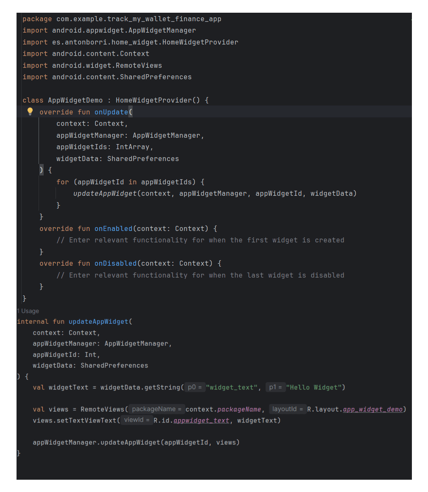
Task: Click the package declaration line
Action: click(122, 19)
